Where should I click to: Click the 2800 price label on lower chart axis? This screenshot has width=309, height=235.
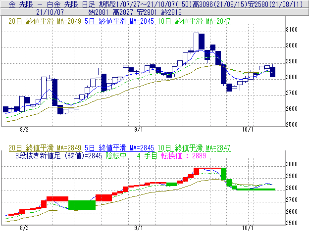[x=292, y=188]
